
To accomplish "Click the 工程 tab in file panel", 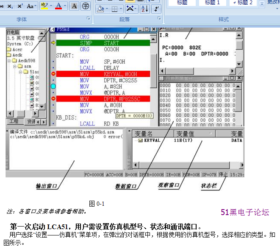I will (14, 121).
